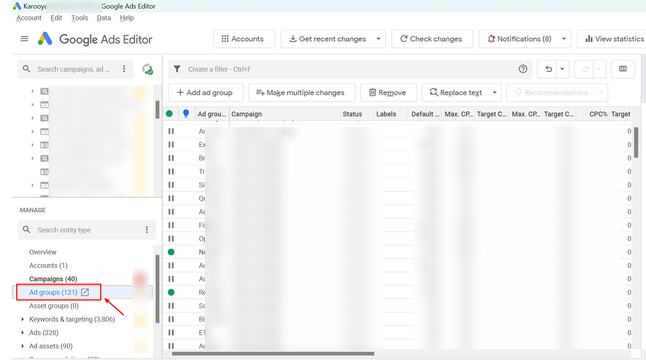Image resolution: width=646 pixels, height=360 pixels.
Task: Select Asset groups (0) entity type
Action: [x=54, y=306]
